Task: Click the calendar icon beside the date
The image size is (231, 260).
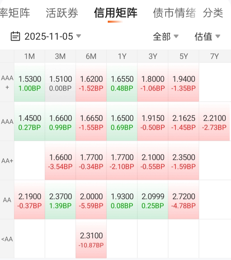Action: point(15,36)
